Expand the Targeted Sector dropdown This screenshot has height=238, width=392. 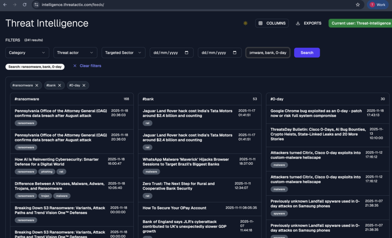pyautogui.click(x=123, y=53)
